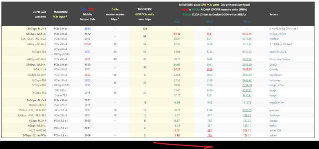Open the 3029 MB/s result link

(209, 70)
